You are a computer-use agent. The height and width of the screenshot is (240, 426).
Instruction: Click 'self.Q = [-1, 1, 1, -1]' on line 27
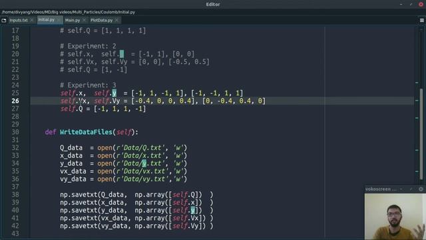(103, 109)
